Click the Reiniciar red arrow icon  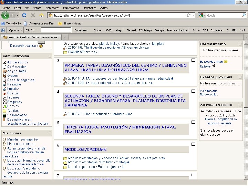coord(4,93)
